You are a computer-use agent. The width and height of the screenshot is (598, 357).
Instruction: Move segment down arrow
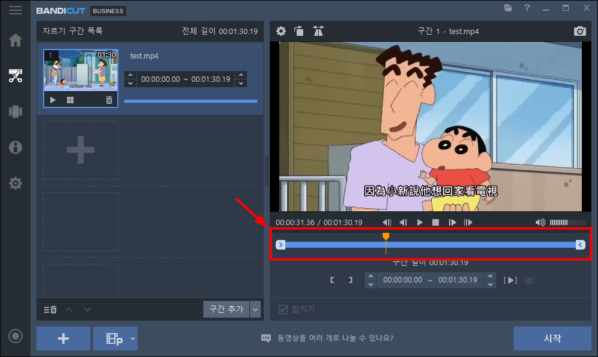(x=87, y=309)
